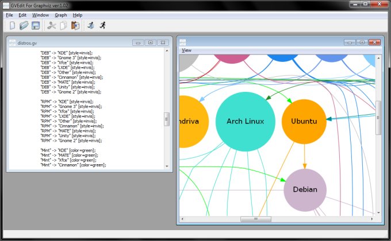391x241 pixels.
Task: Click line '"DEB" -> "Xfce" [style=invis];'
Action: point(67,63)
